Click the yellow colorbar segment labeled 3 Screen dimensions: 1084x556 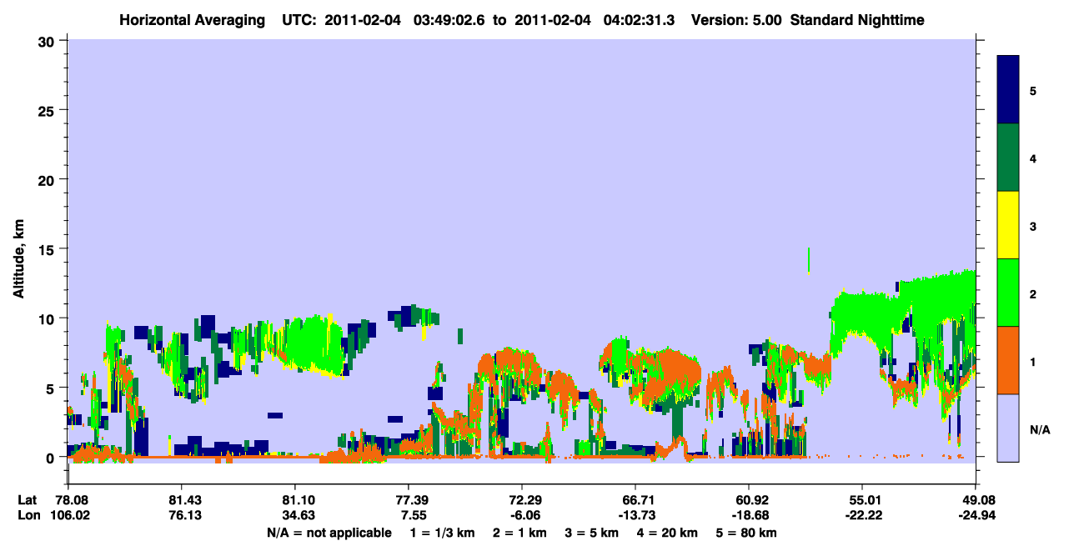pos(1009,225)
